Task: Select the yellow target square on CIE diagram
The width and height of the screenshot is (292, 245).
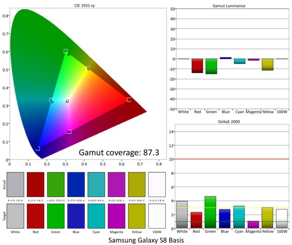Action: [88, 69]
